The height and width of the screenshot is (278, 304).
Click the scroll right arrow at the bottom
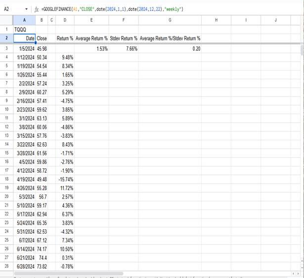coord(298,274)
